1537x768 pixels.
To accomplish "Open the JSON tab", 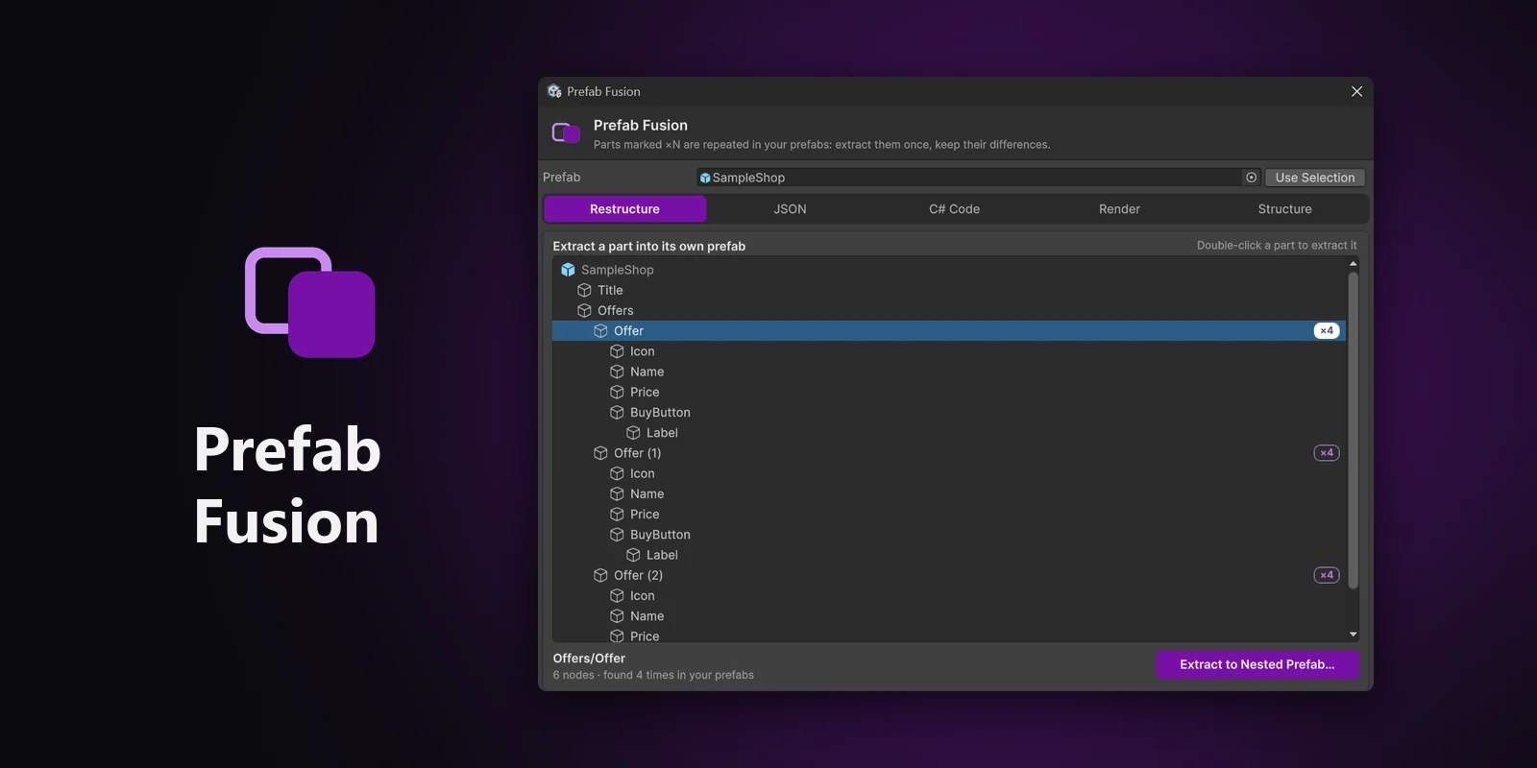I will point(790,209).
